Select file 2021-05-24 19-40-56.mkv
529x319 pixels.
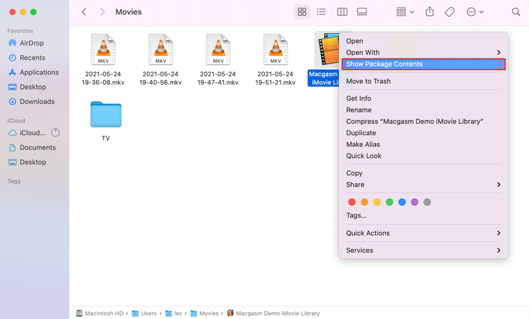click(x=161, y=60)
